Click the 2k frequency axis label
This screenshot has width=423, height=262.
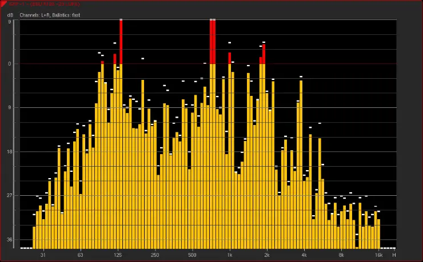click(x=267, y=255)
